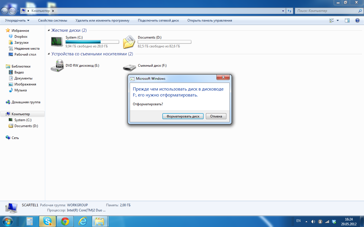Open the Dropbox folder in favorites

(x=21, y=37)
